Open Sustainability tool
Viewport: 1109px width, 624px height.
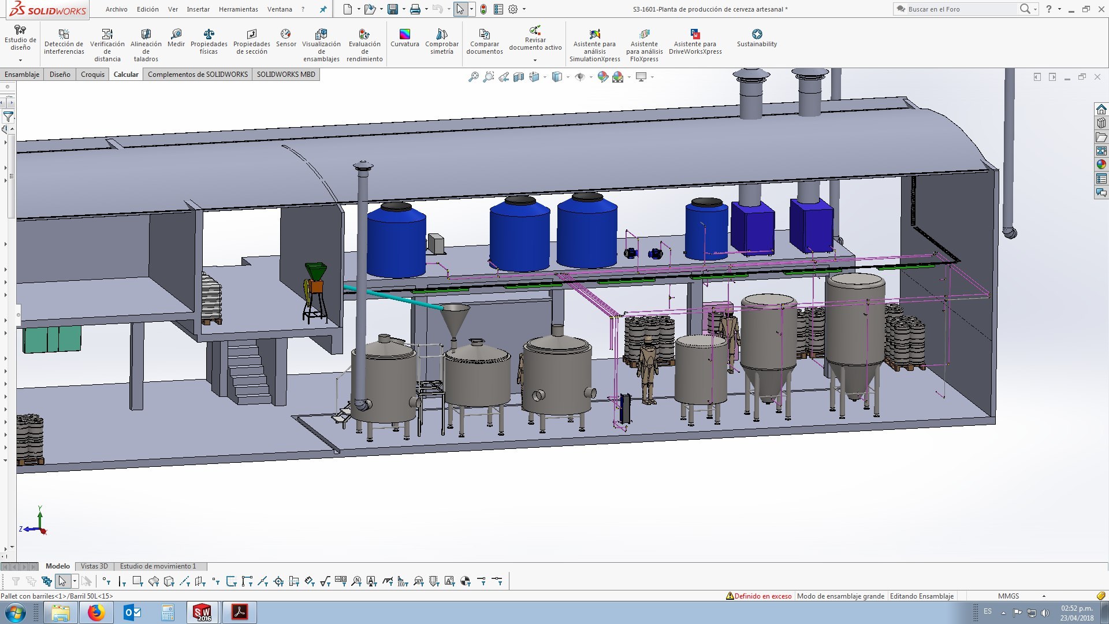(757, 39)
